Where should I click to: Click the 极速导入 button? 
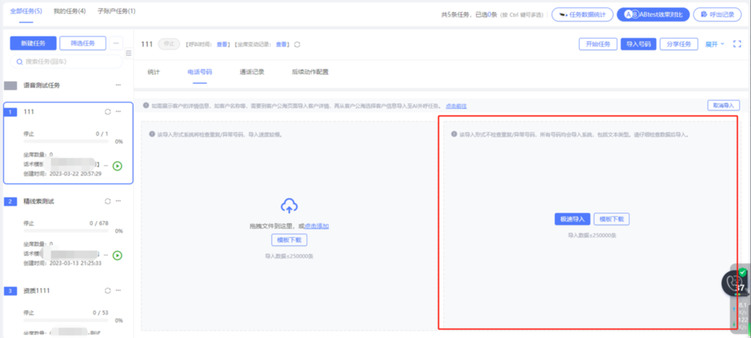click(572, 219)
